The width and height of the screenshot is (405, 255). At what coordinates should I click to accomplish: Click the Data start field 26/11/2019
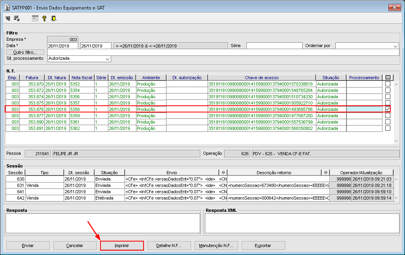tap(62, 46)
